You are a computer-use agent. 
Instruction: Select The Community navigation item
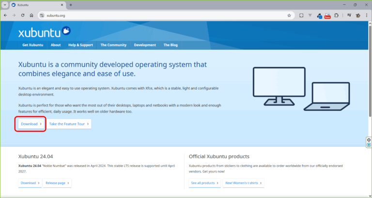pos(113,45)
